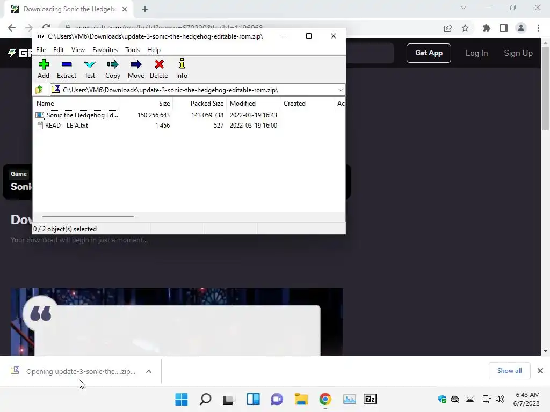
Task: Sort by the Size column header
Action: pyautogui.click(x=146, y=104)
